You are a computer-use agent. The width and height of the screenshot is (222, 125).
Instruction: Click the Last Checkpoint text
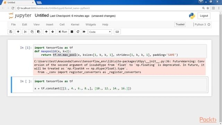point(69,16)
